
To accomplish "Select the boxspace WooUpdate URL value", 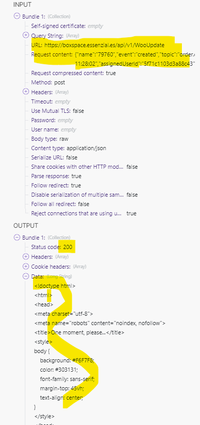I will 104,45.
